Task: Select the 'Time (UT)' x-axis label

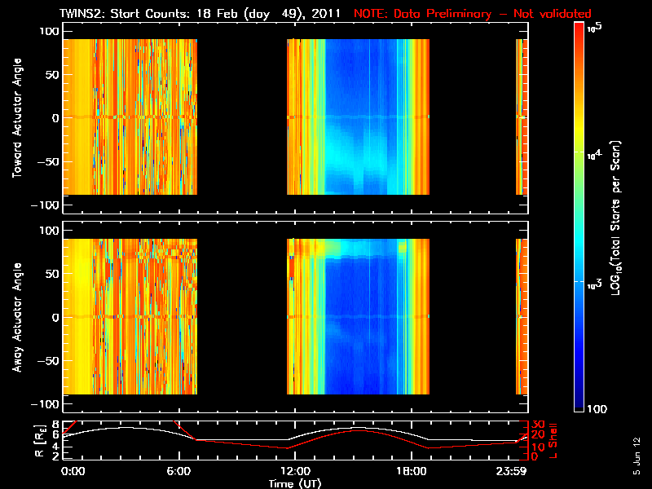Action: [x=295, y=483]
